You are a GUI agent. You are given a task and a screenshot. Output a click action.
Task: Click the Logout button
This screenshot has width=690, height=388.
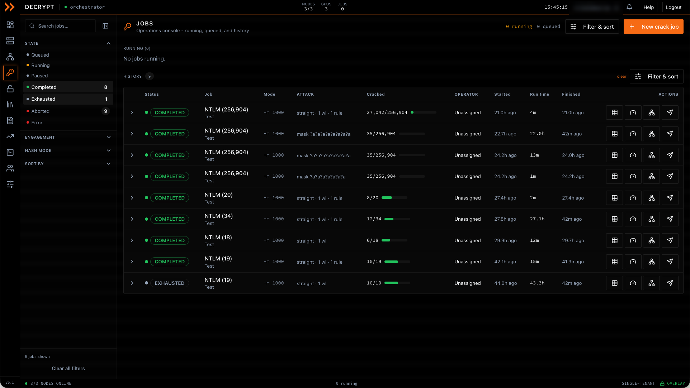coord(674,7)
